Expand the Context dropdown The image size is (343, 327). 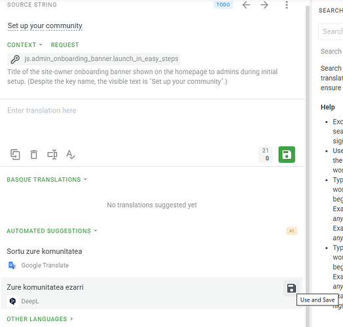(x=25, y=45)
